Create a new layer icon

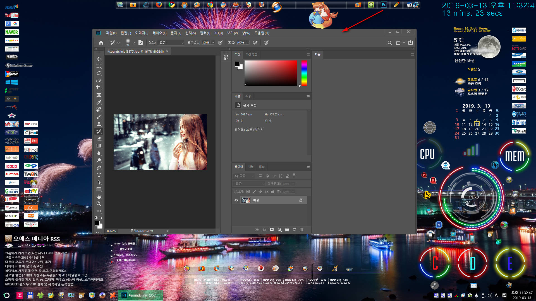coord(294,230)
